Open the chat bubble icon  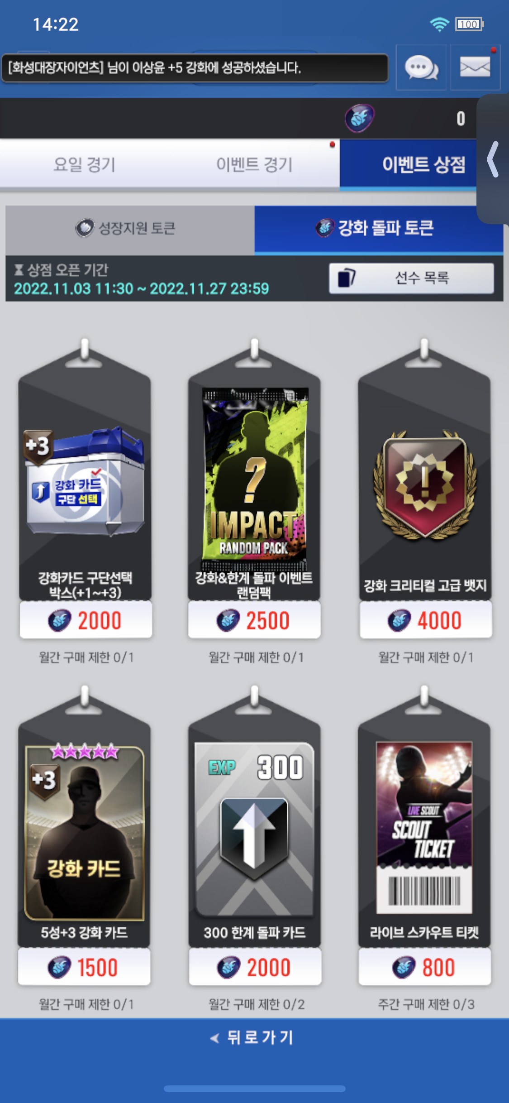421,68
